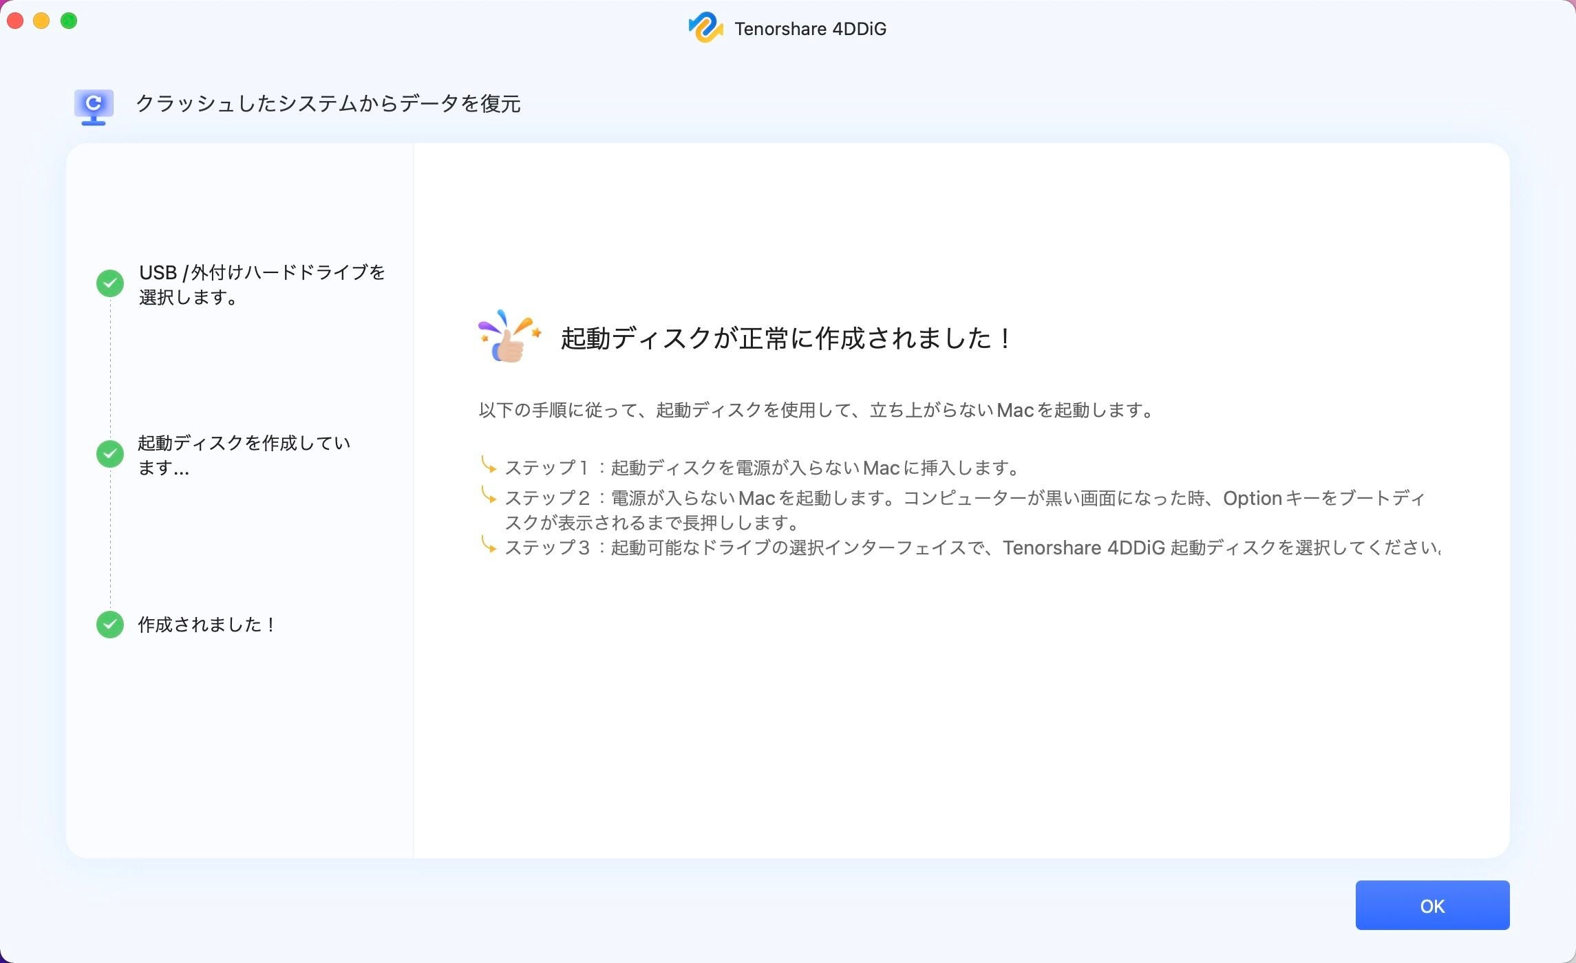1576x963 pixels.
Task: Click the Tenorshare 4DDiG logo icon
Action: click(x=705, y=28)
